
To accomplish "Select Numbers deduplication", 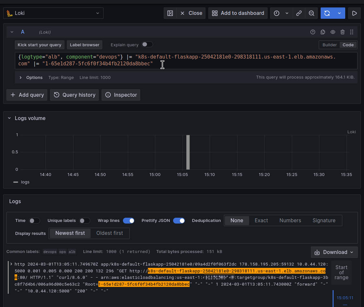I will pos(290,220).
